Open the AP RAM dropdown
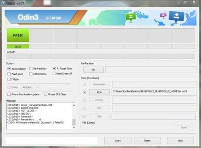The image size is (201, 148). (30, 87)
